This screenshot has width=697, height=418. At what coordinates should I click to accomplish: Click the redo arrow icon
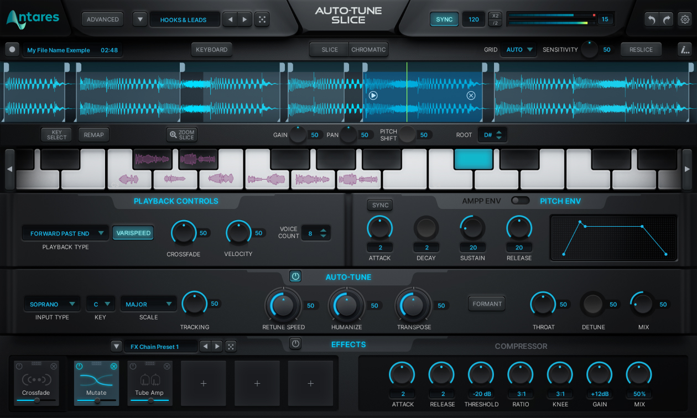point(667,19)
